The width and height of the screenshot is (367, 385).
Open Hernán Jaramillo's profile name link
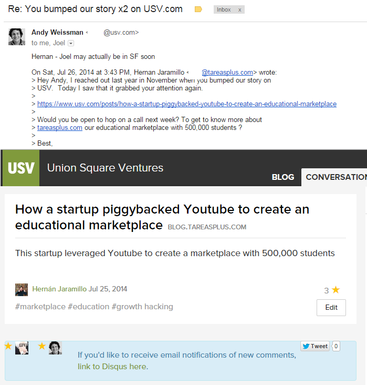pyautogui.click(x=59, y=289)
